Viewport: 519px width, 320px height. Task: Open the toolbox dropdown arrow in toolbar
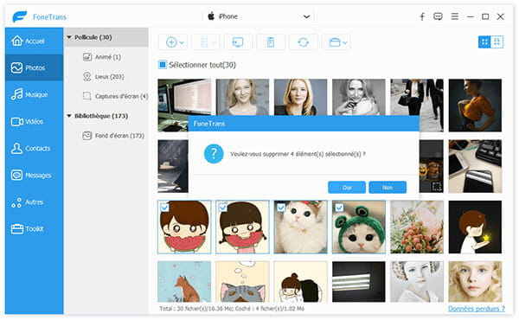coord(345,42)
